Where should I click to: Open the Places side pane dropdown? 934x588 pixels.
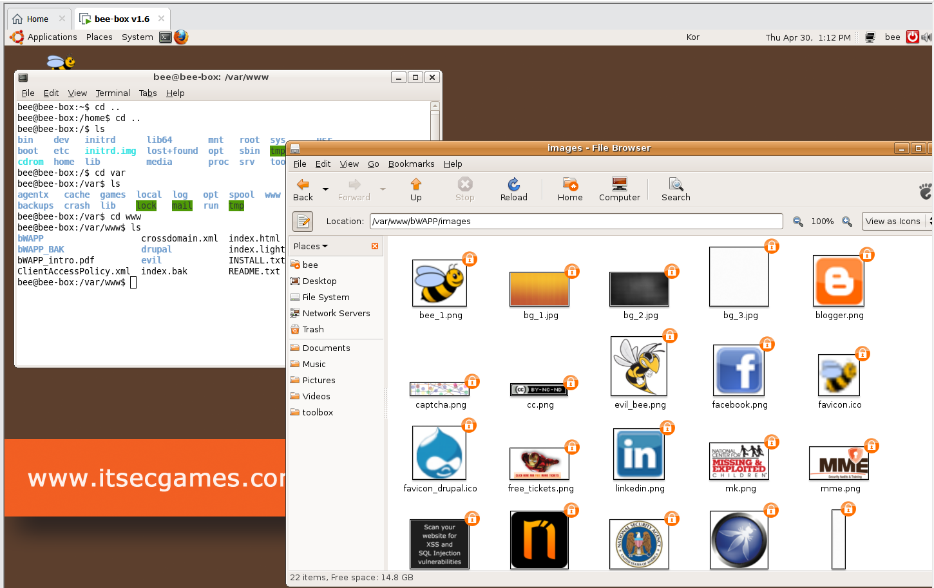pos(310,246)
